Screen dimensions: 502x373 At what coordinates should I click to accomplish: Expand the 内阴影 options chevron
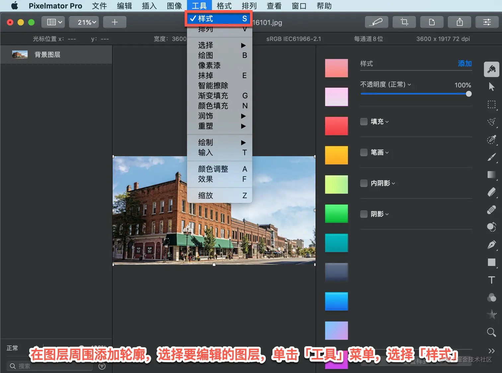393,184
